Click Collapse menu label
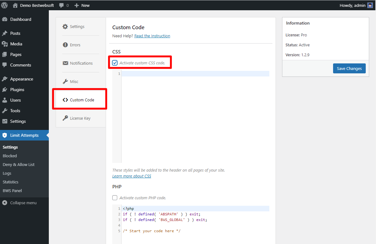The image size is (376, 244). click(x=23, y=203)
